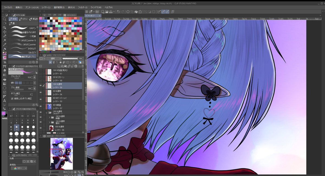Click the navigator thumbnail preview
Viewport: 325px width, 176px height.
[x=62, y=154]
